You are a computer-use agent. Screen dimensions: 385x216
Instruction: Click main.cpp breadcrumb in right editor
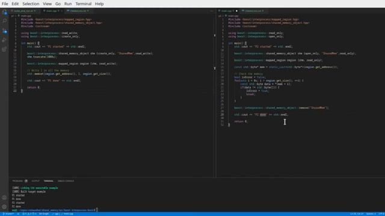click(x=233, y=16)
